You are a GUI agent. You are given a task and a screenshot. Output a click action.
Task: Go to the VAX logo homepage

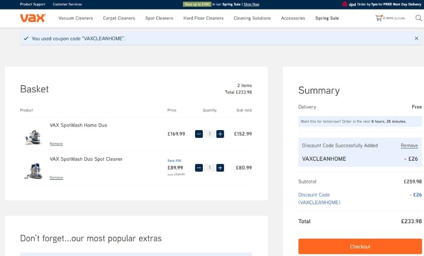[x=33, y=18]
